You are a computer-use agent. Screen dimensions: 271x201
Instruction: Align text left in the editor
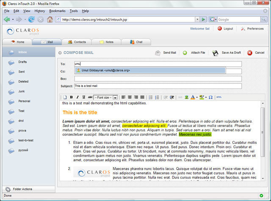(x=123, y=97)
